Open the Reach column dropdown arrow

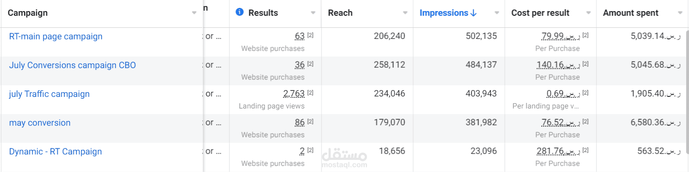(405, 13)
